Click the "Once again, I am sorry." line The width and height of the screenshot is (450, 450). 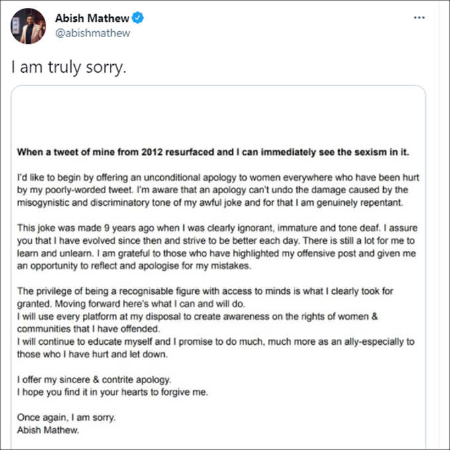[66, 418]
